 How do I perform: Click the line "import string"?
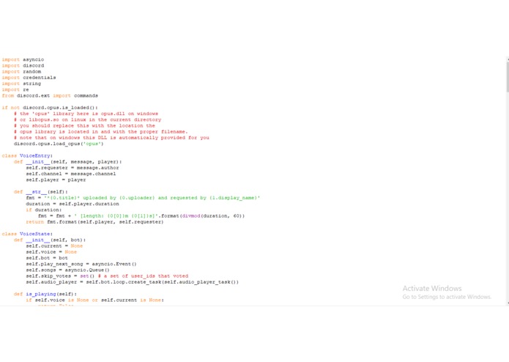click(21, 84)
